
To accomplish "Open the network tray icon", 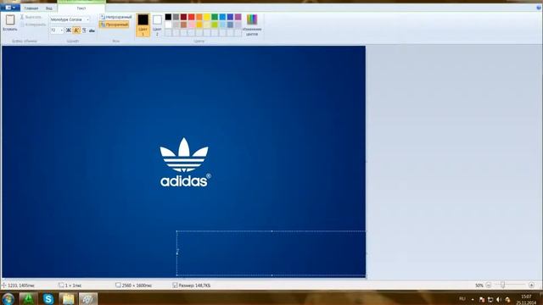I will pyautogui.click(x=490, y=299).
